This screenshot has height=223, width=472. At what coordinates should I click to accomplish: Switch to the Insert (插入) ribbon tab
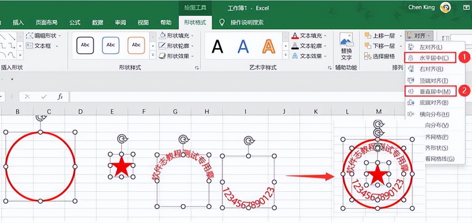click(x=18, y=22)
